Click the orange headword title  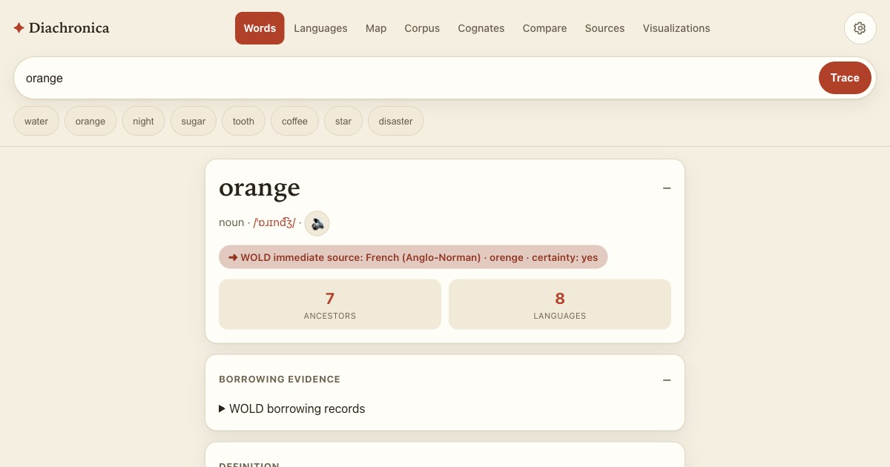coord(260,188)
